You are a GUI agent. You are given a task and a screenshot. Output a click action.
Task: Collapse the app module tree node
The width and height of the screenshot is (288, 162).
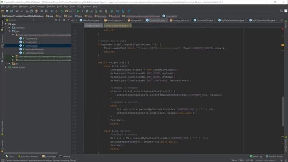(6, 24)
